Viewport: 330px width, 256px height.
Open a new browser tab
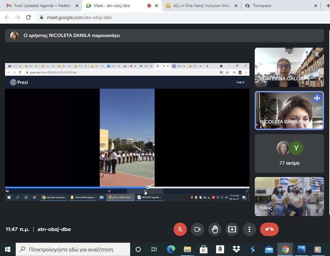[x=327, y=6]
